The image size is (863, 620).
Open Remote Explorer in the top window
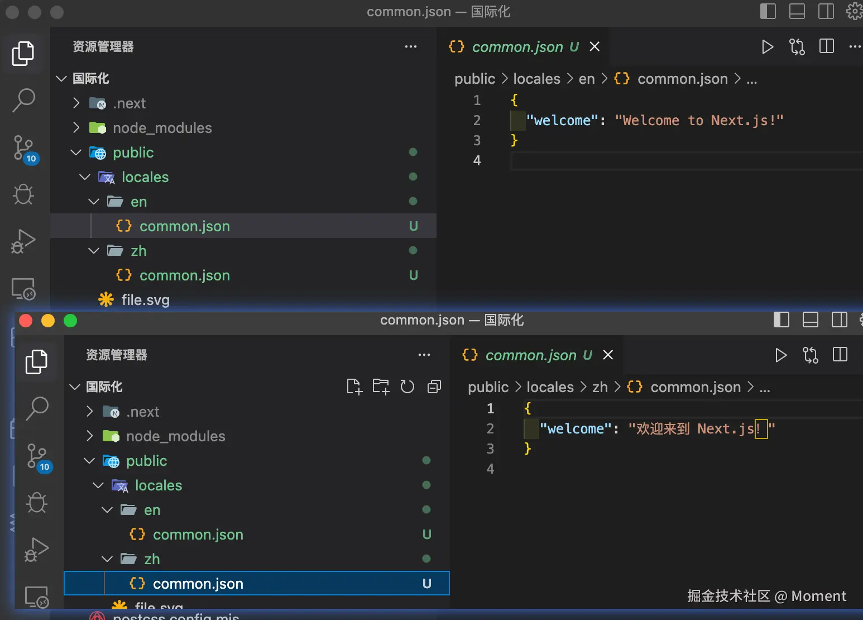click(x=23, y=289)
